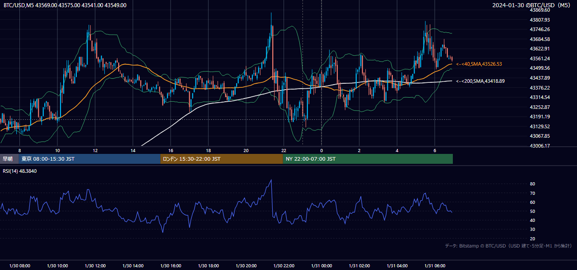577x270 pixels.
Task: Click price axis value 43869.60
Action: tap(540, 10)
